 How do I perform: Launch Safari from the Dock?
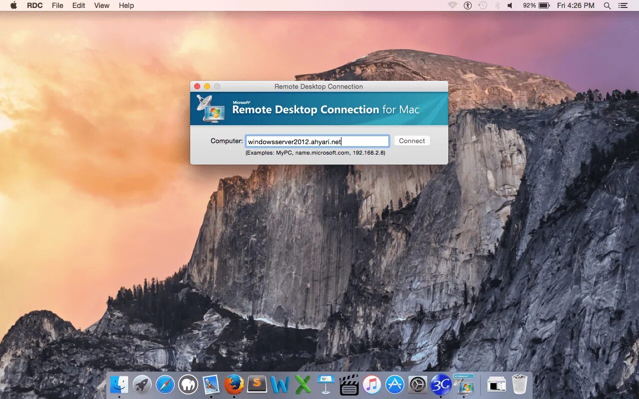click(x=165, y=385)
